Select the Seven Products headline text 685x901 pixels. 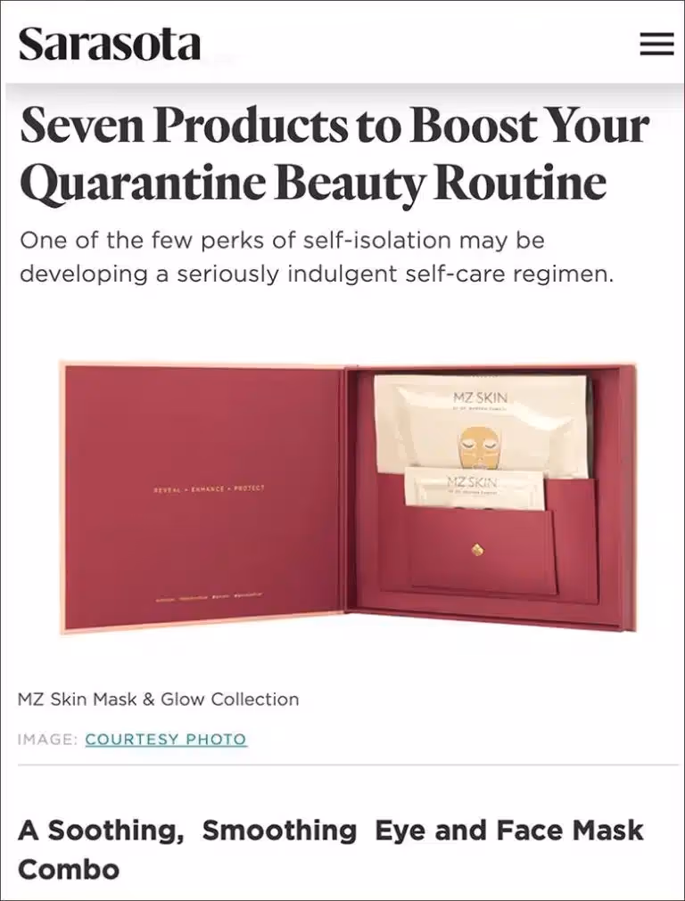click(x=334, y=153)
